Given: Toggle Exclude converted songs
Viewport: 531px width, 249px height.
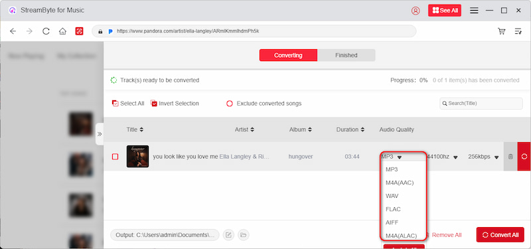Looking at the screenshot, I should pos(264,104).
